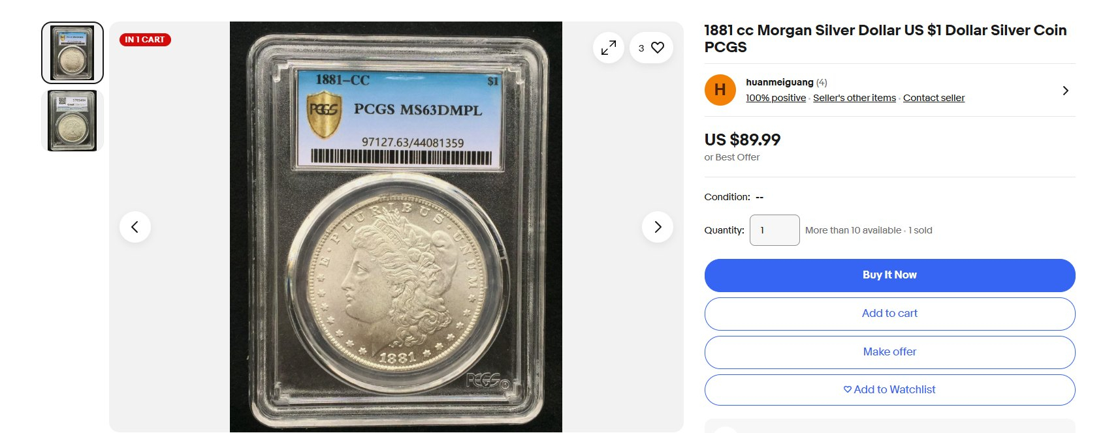Click the seller feedback count (4)
Viewport: 1120px width, 433px height.
click(x=822, y=82)
